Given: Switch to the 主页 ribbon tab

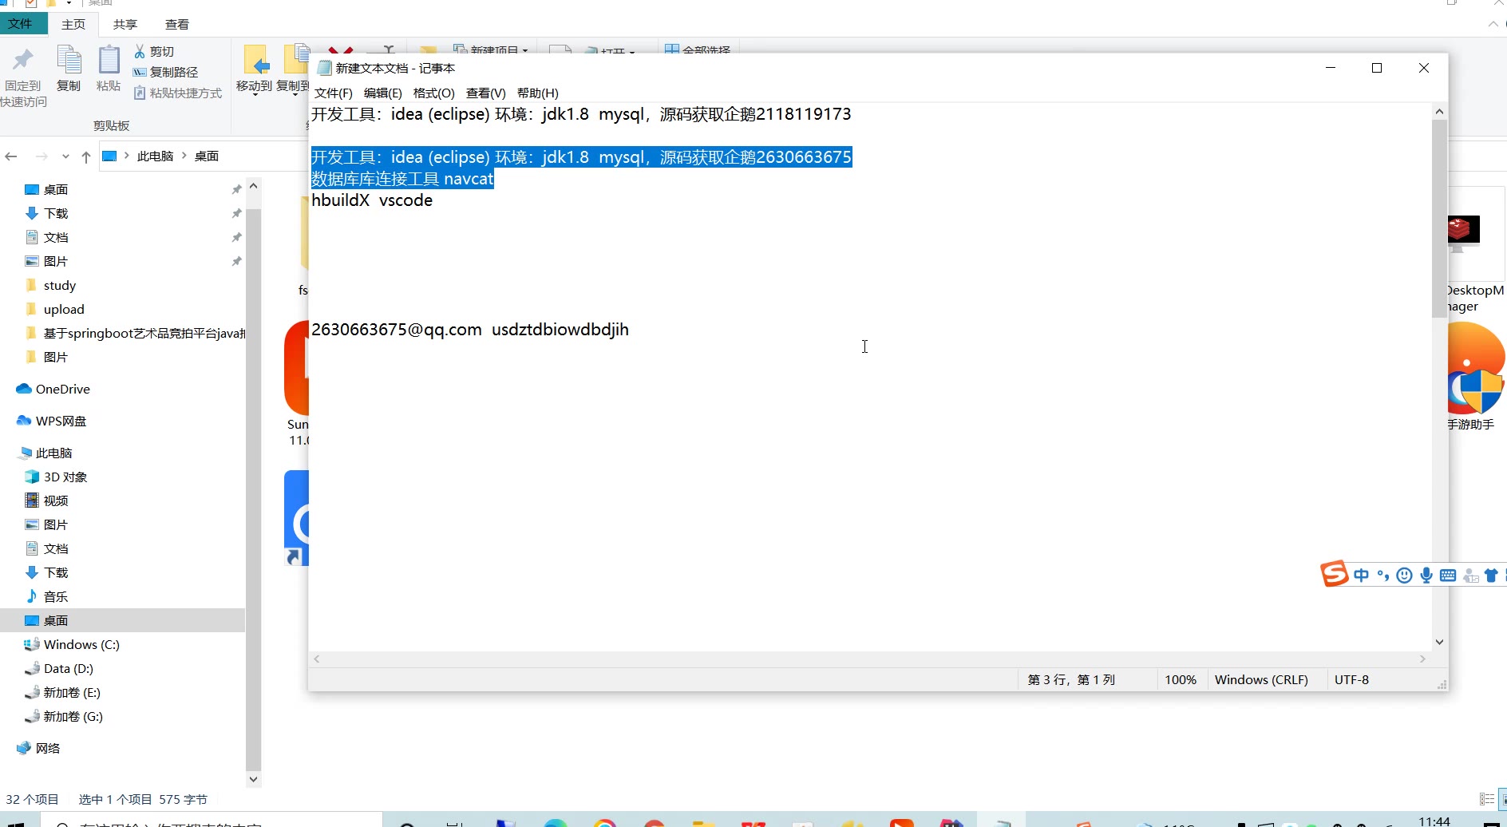Looking at the screenshot, I should 73,24.
